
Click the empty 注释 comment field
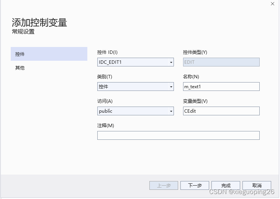178,135
